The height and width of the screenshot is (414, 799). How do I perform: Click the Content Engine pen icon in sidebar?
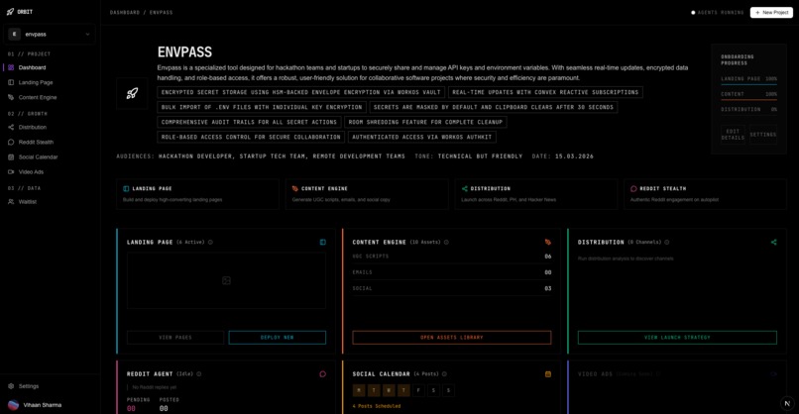click(x=11, y=97)
